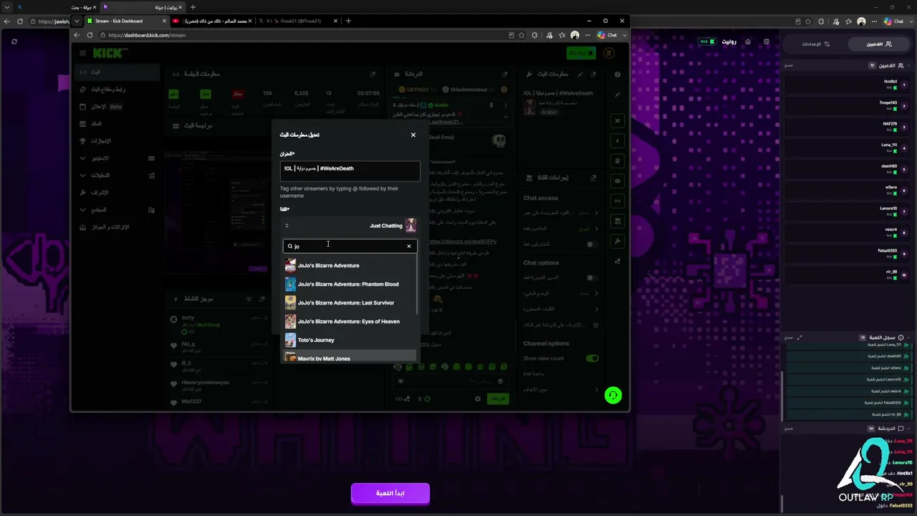Viewport: 917px width, 516px height.
Task: Pop out the channel actions panel
Action: tap(593, 178)
